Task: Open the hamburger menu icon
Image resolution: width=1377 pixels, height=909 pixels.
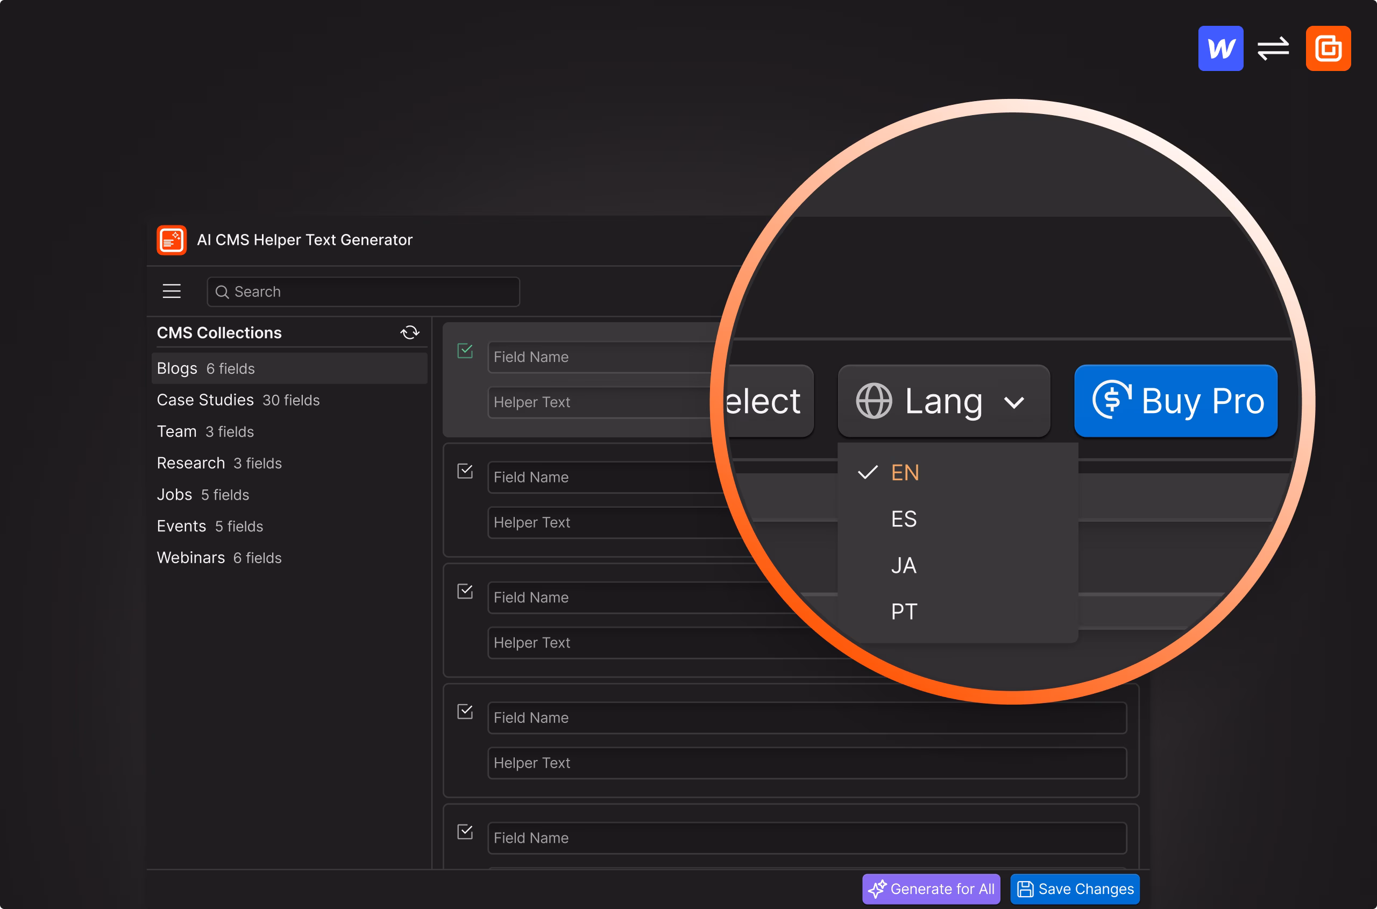Action: [x=172, y=291]
